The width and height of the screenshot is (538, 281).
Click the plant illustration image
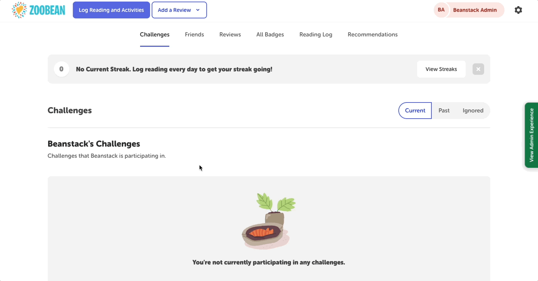268,221
